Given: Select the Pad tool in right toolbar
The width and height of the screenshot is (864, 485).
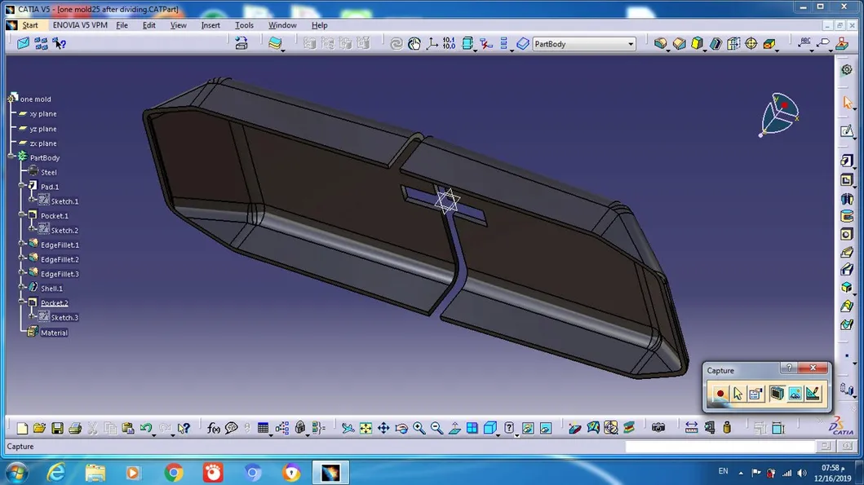Looking at the screenshot, I should 848,161.
